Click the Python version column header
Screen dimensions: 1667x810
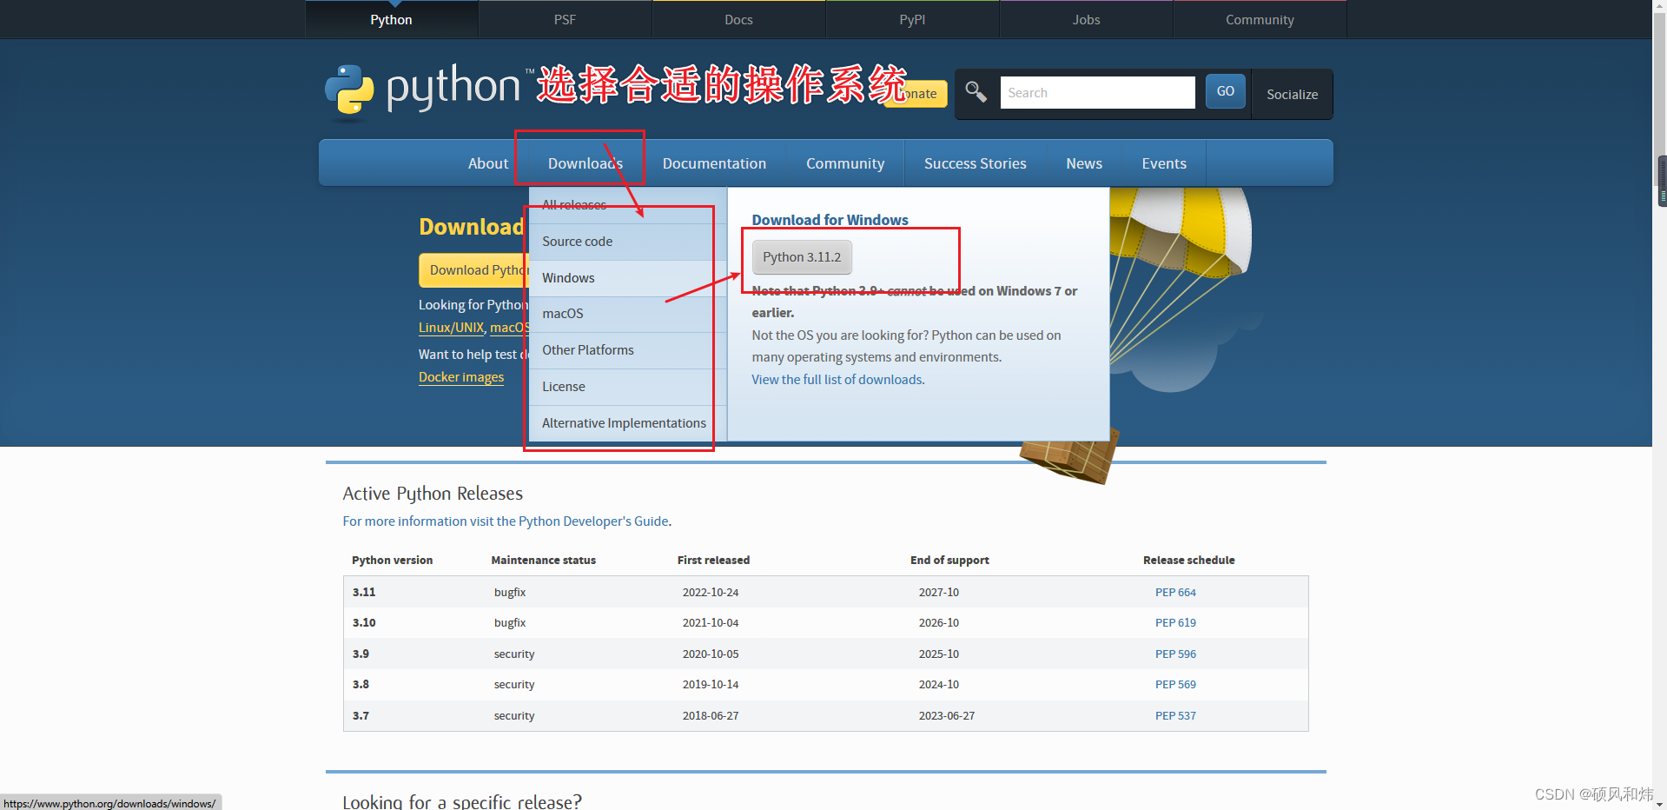click(392, 561)
